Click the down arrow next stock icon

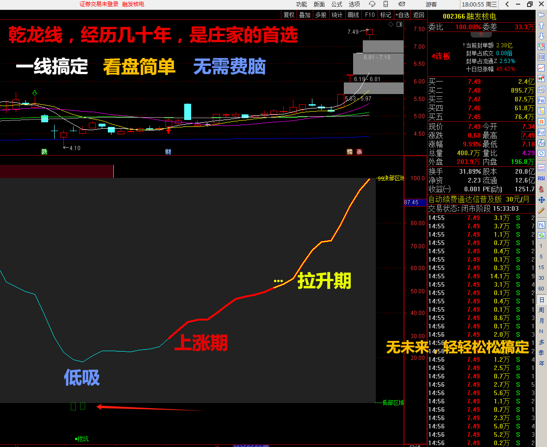tap(541, 36)
